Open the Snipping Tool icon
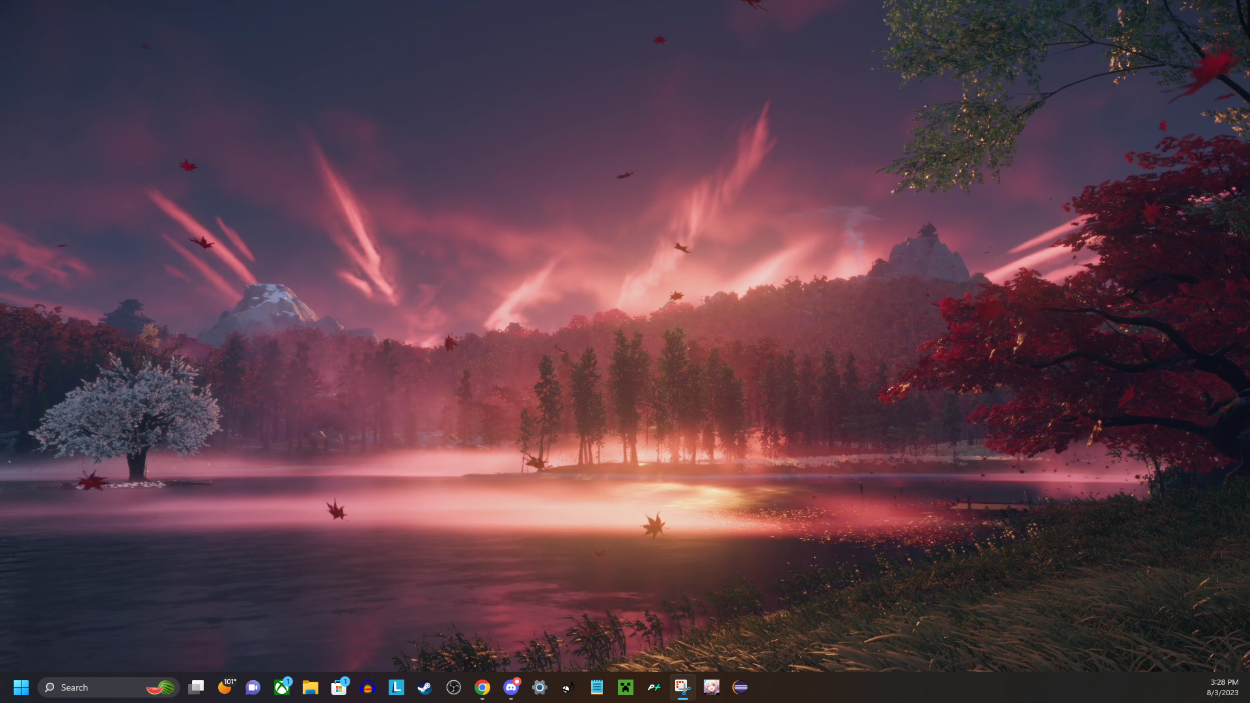The height and width of the screenshot is (703, 1250). pos(682,687)
